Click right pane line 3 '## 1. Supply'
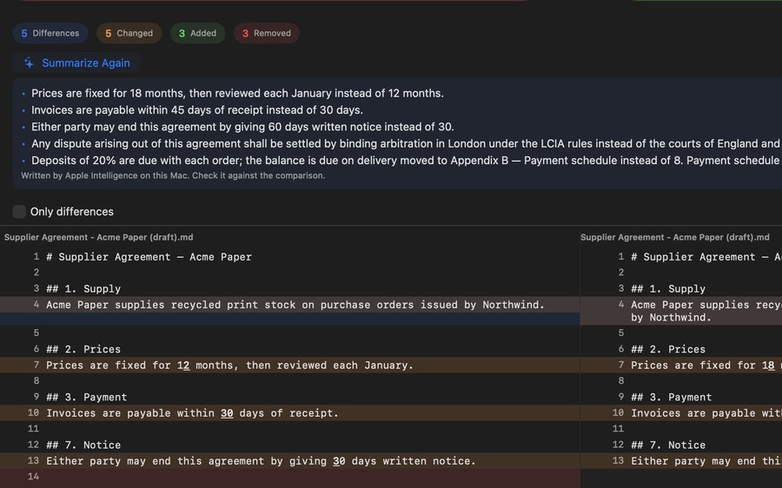 click(668, 288)
